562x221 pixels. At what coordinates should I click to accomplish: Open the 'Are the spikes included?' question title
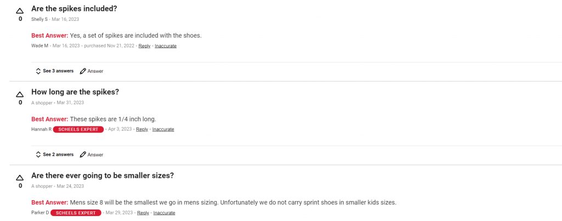[x=74, y=9]
